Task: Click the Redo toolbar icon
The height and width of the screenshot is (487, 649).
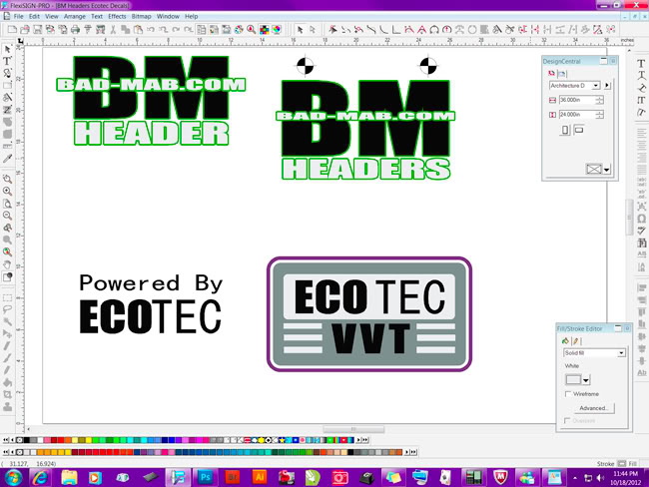Action: 176,29
